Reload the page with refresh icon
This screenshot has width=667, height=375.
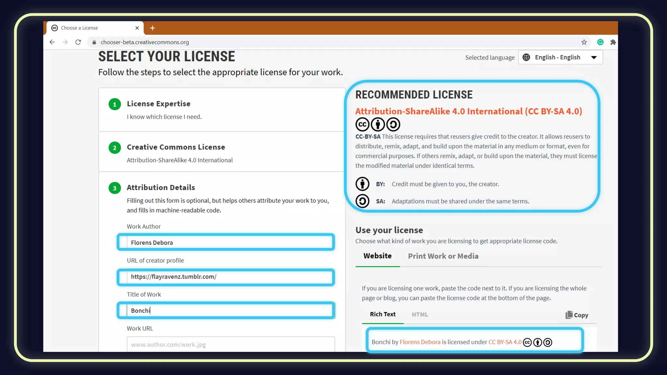click(x=78, y=42)
